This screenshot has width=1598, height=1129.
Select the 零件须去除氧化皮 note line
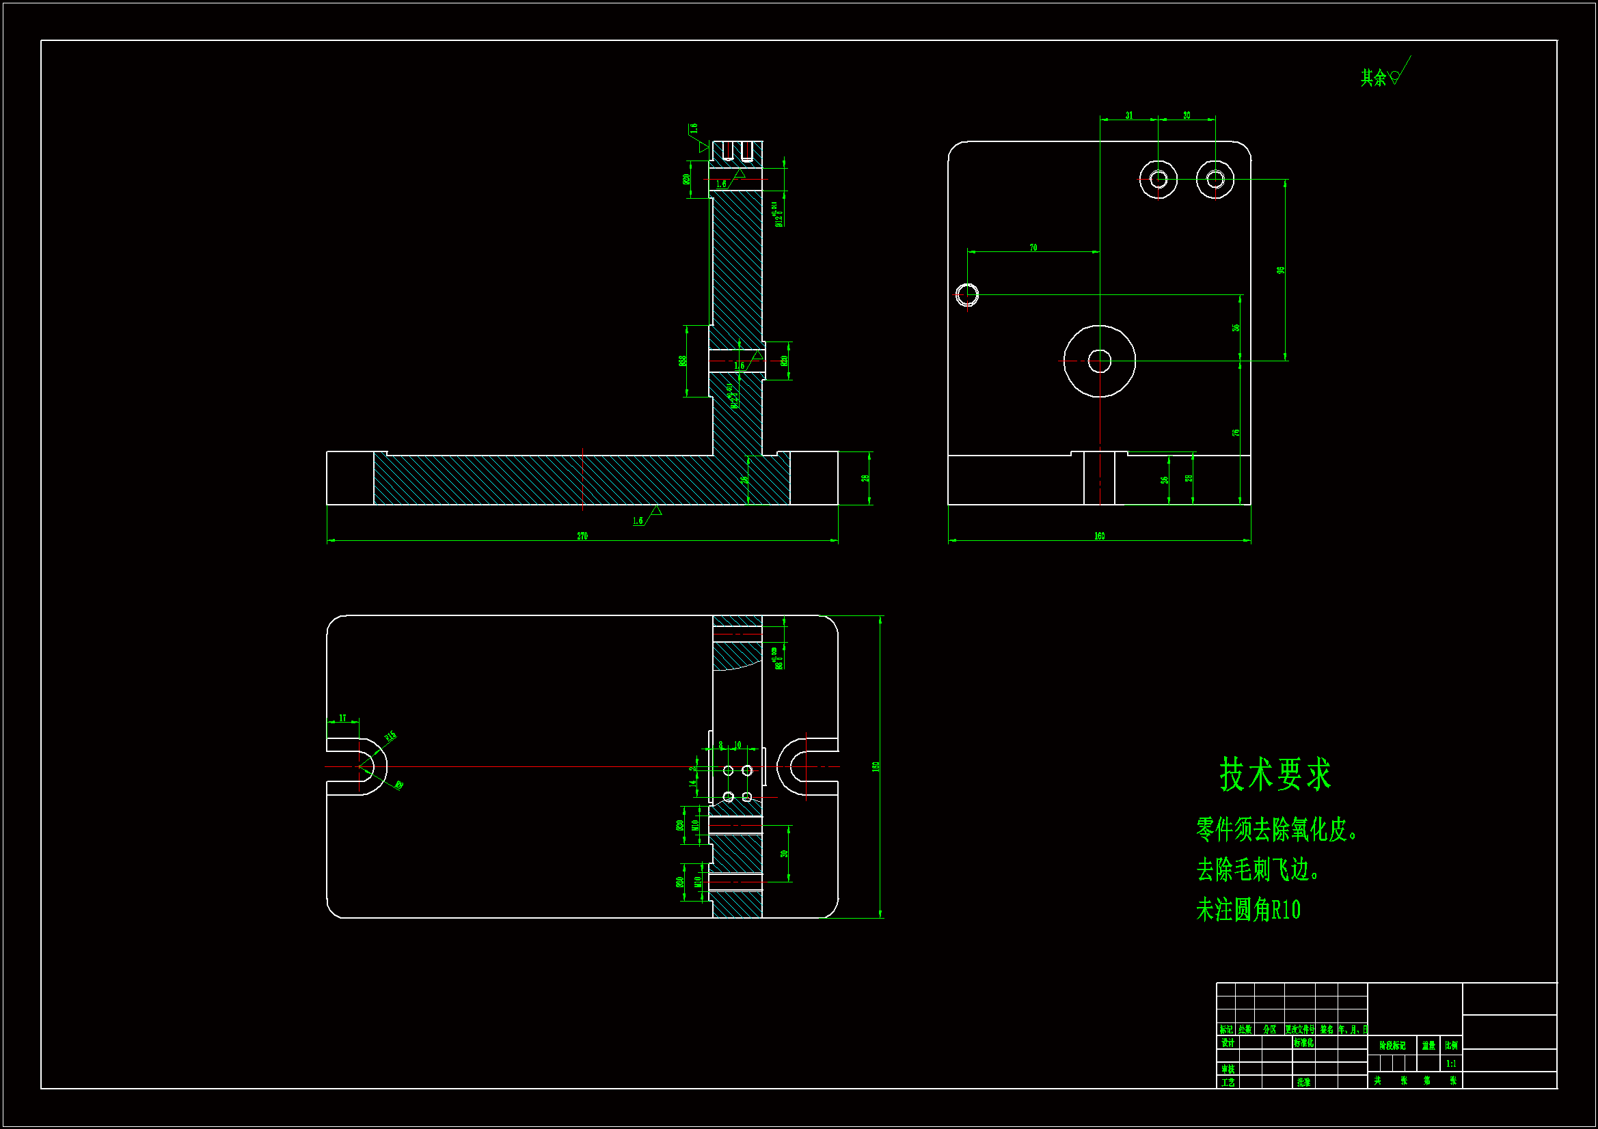pyautogui.click(x=1277, y=829)
